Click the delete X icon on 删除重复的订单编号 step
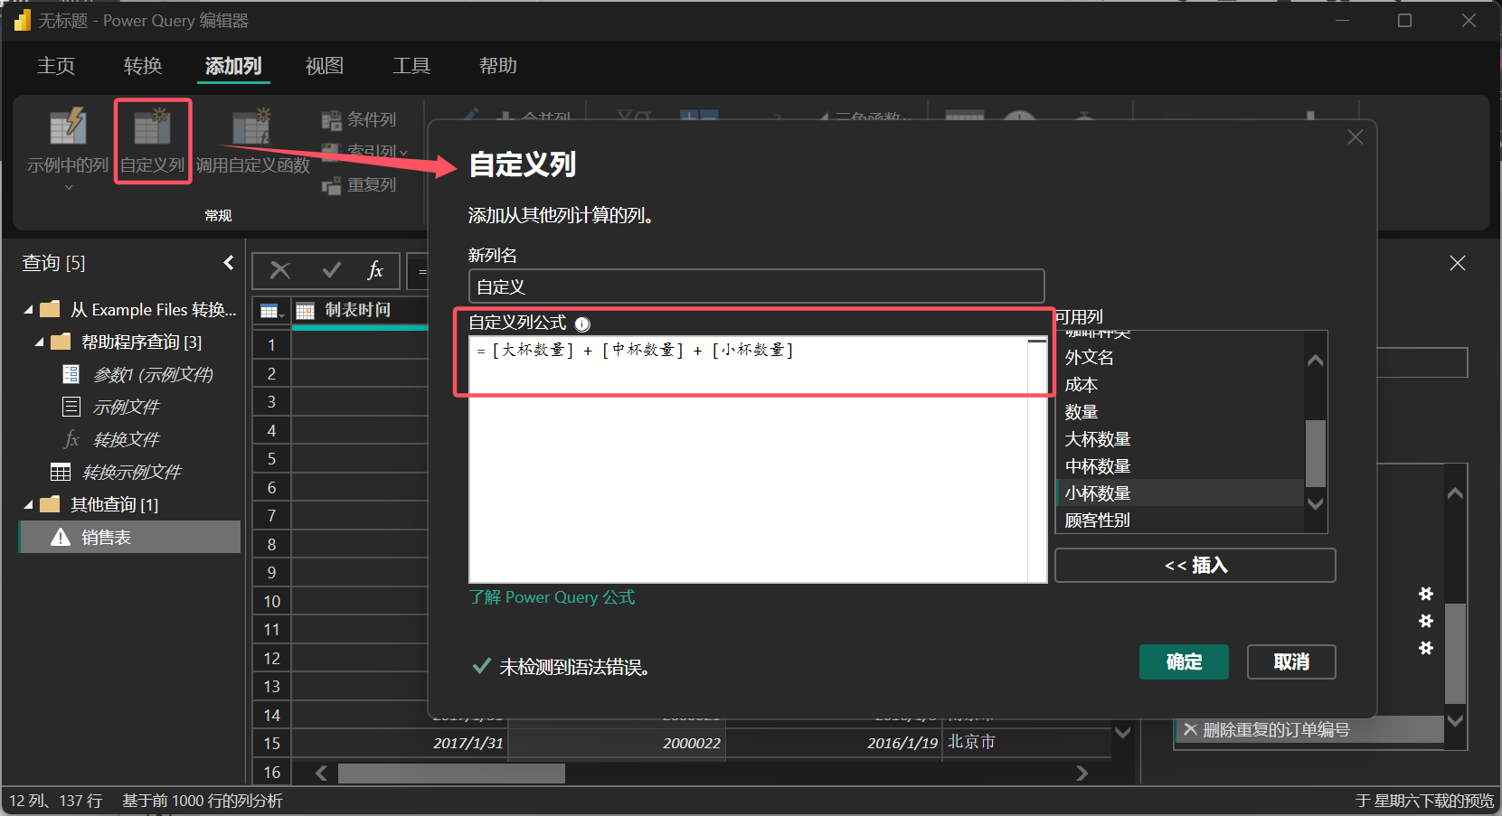 point(1190,729)
